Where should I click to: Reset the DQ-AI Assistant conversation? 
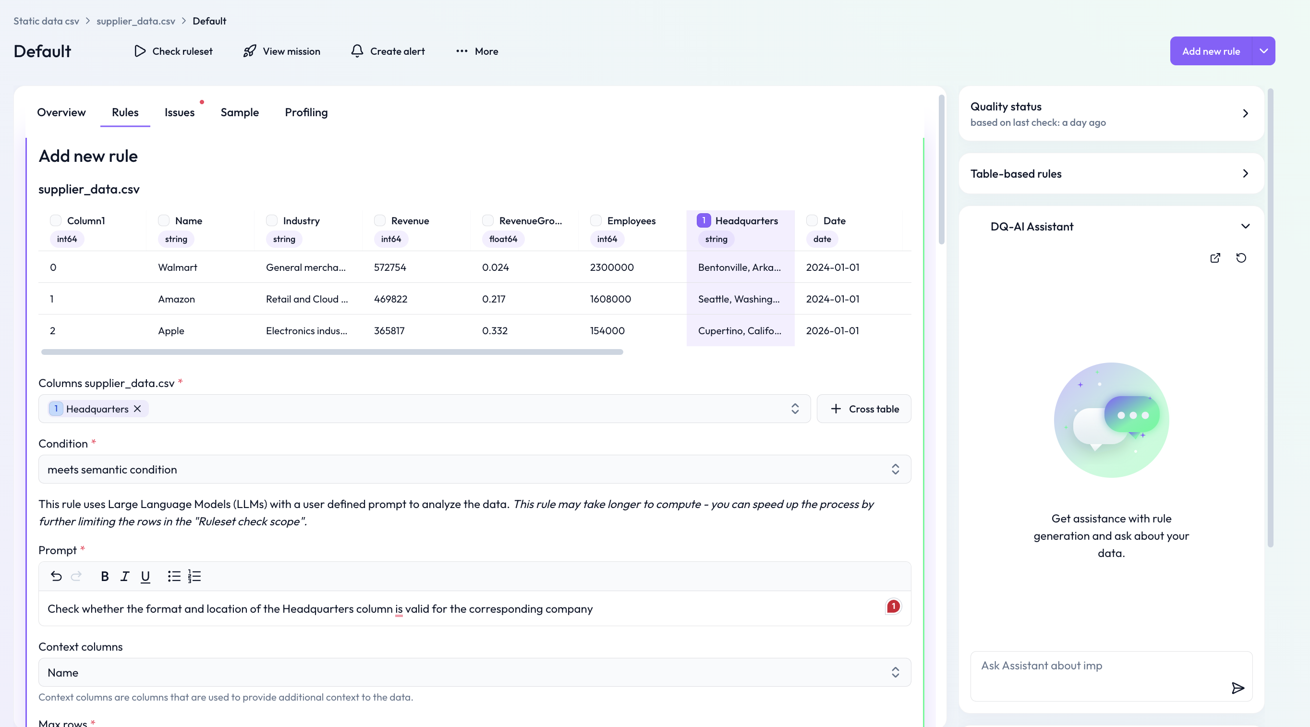1241,258
